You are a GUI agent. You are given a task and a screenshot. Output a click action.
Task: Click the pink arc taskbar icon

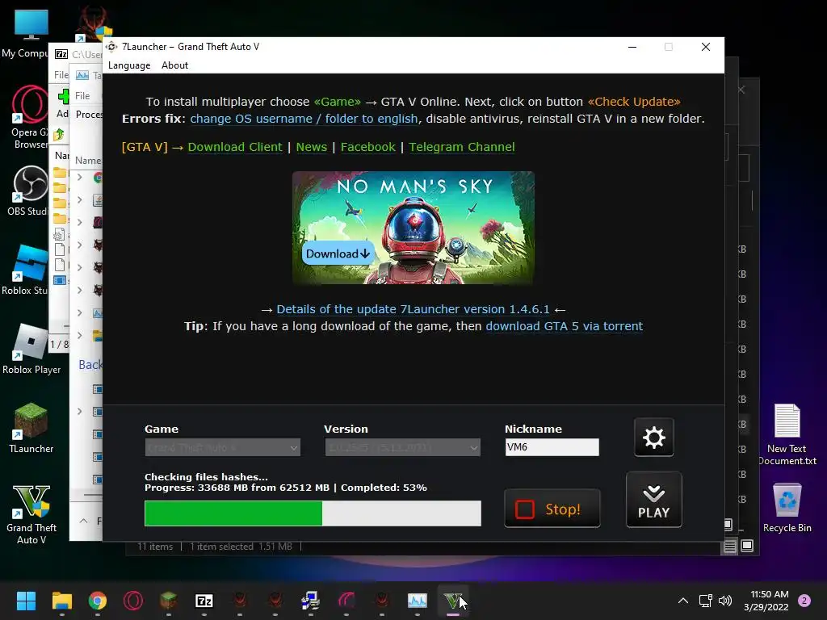(346, 601)
